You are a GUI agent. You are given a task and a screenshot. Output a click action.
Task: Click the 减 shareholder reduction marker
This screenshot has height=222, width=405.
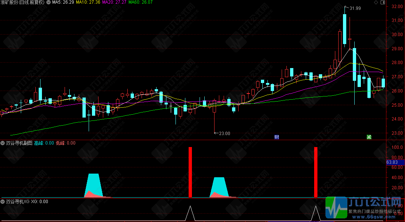[x=369, y=137]
